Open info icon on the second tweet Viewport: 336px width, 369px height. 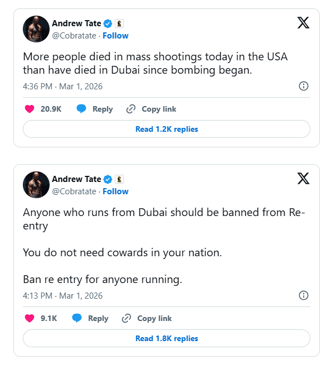304,295
